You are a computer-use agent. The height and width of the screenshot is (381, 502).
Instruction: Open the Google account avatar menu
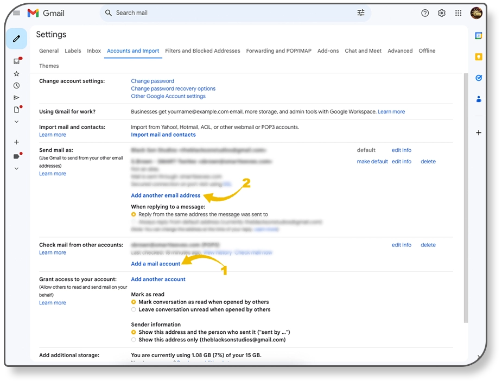476,13
